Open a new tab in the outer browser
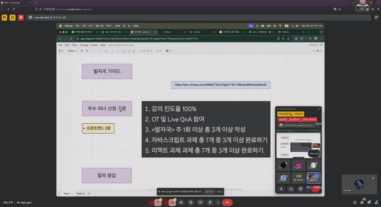Viewport: 381px width, 207px height. click(36, 3)
